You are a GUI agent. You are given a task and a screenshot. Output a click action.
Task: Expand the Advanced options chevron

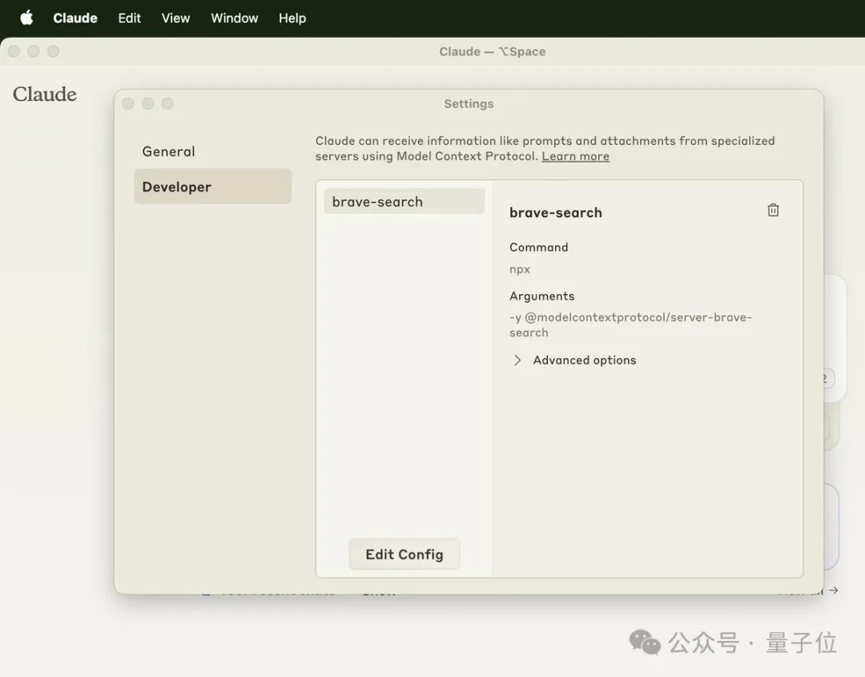517,361
